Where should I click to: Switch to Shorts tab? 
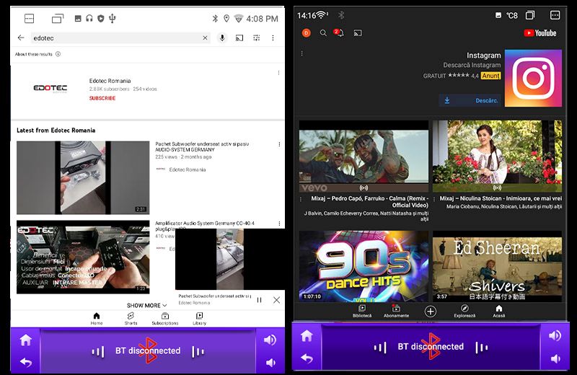click(131, 318)
